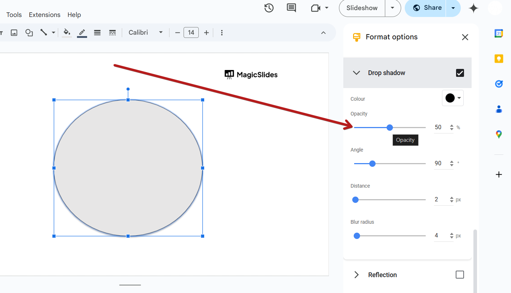
Task: Open the Slideshow options dropdown arrow
Action: [393, 8]
